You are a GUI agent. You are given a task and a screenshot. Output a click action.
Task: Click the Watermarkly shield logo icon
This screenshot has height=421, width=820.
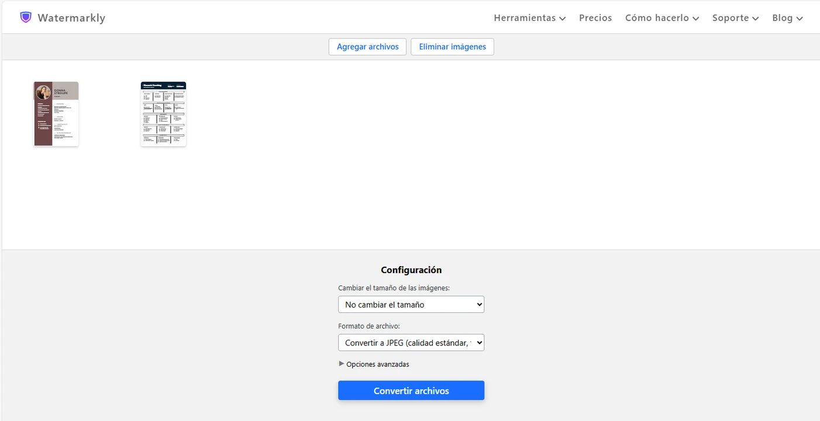point(25,18)
